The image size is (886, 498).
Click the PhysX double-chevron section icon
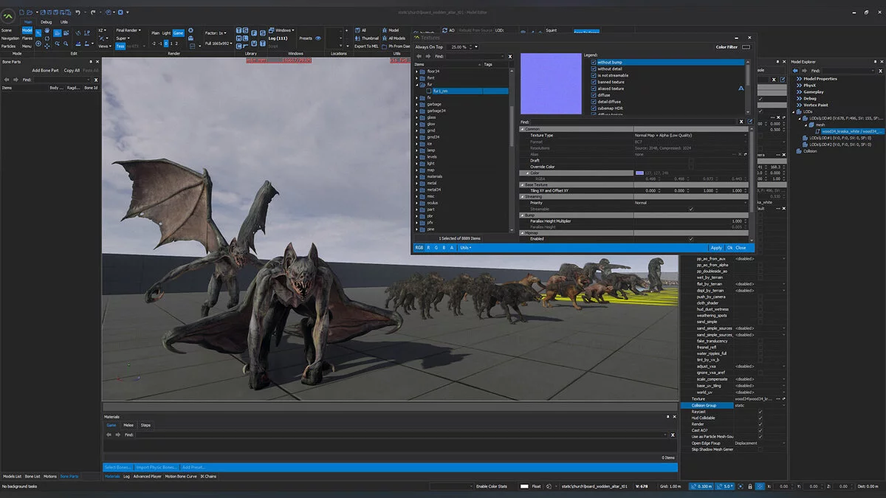(x=799, y=85)
